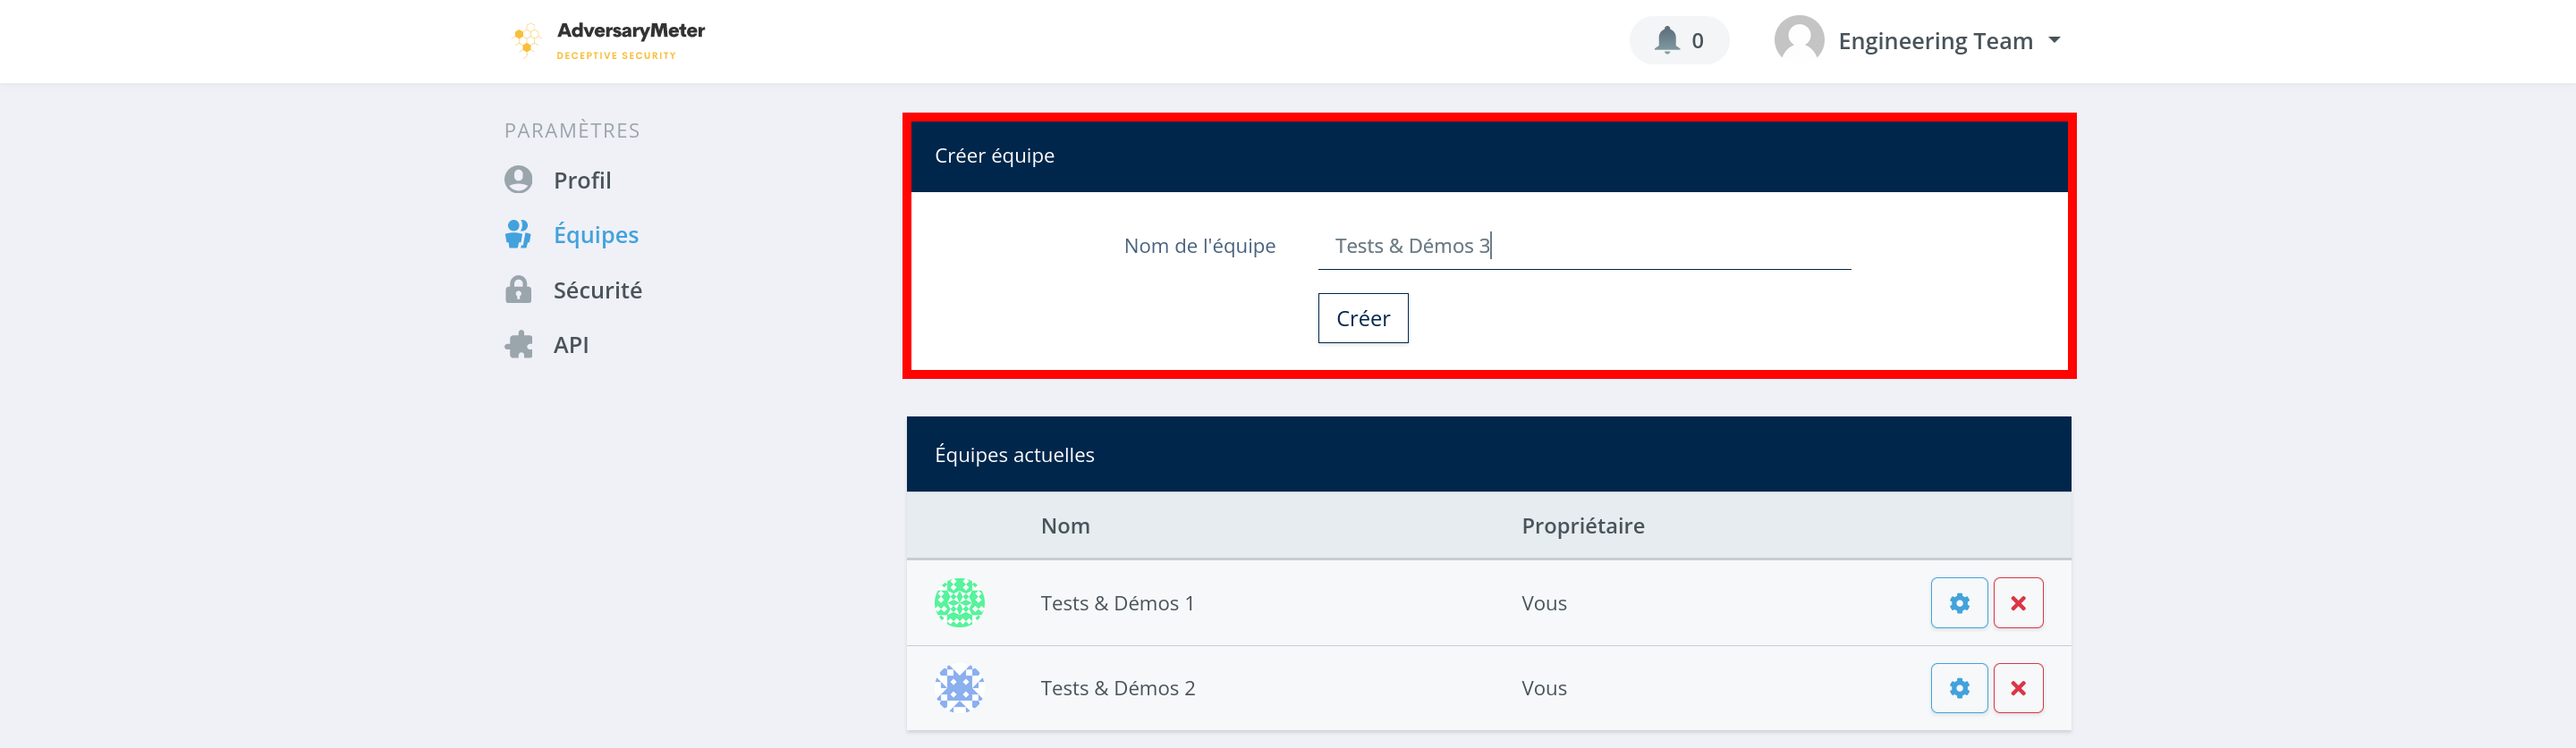Click the user avatar icon

pos(1798,40)
